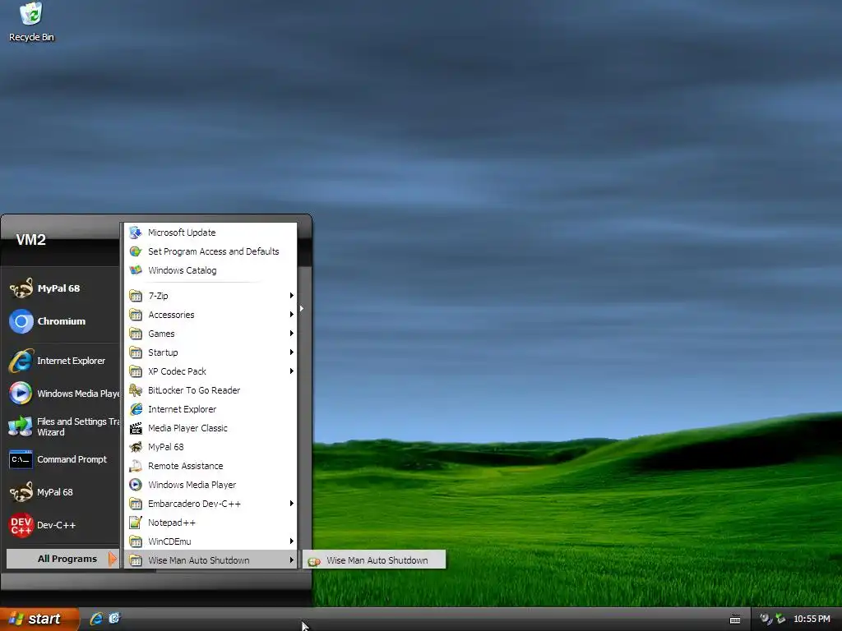
Task: Open the on-screen keyboard tray icon
Action: pos(735,619)
